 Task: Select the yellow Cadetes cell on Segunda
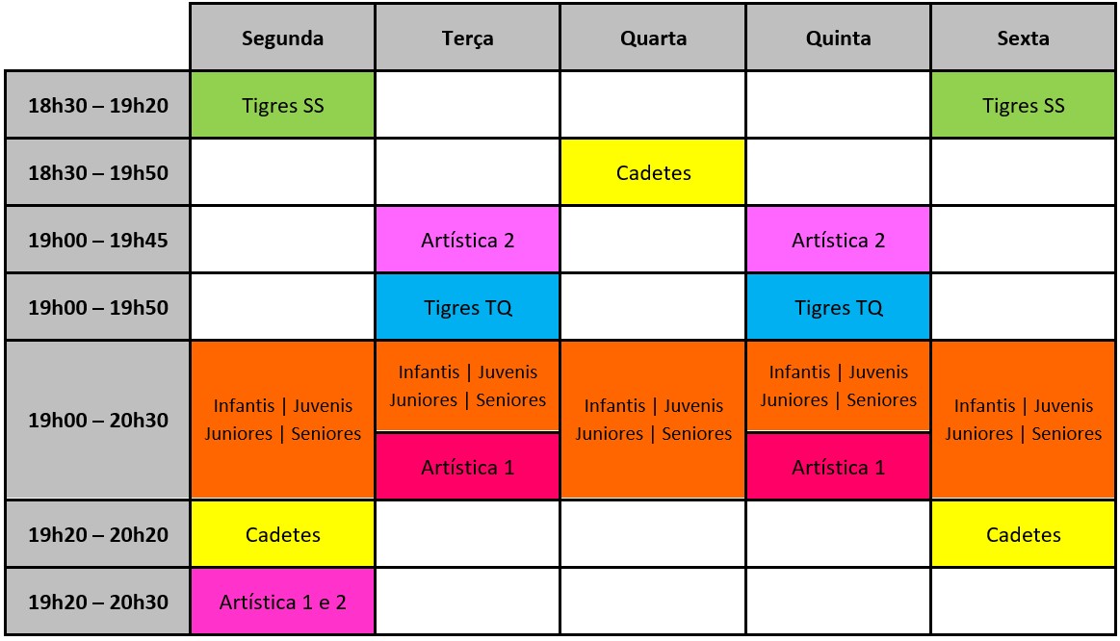(x=282, y=534)
